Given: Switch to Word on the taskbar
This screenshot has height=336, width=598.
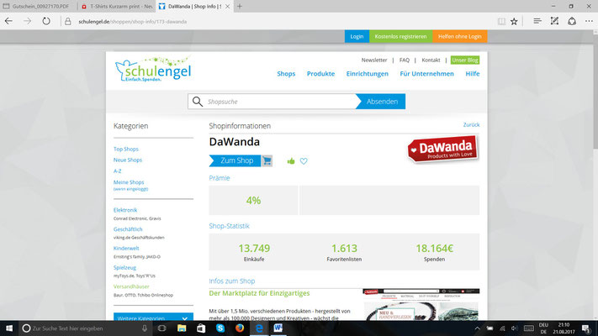Looking at the screenshot, I should click(278, 328).
